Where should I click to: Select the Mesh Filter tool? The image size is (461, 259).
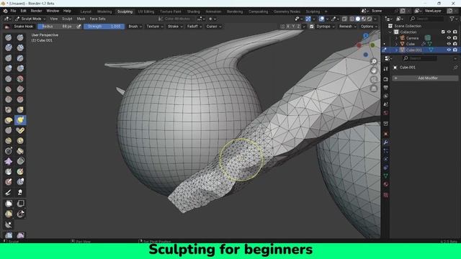(x=8, y=235)
